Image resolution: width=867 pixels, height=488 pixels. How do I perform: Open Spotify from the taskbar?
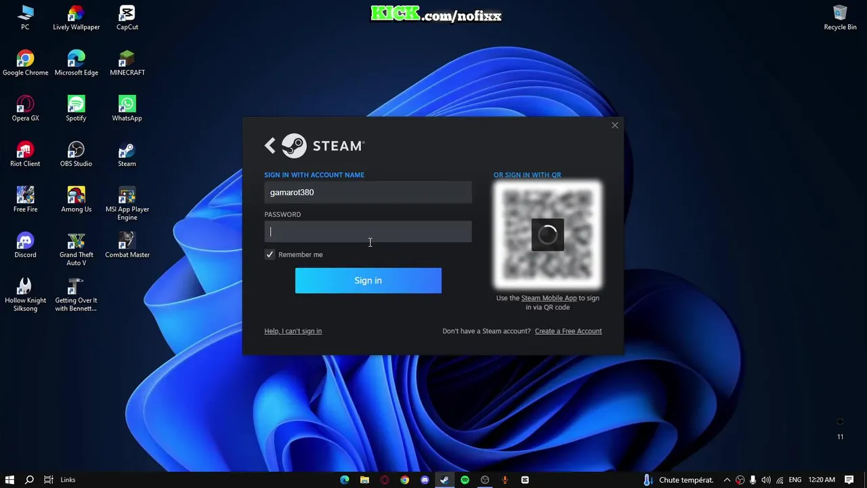pos(465,480)
